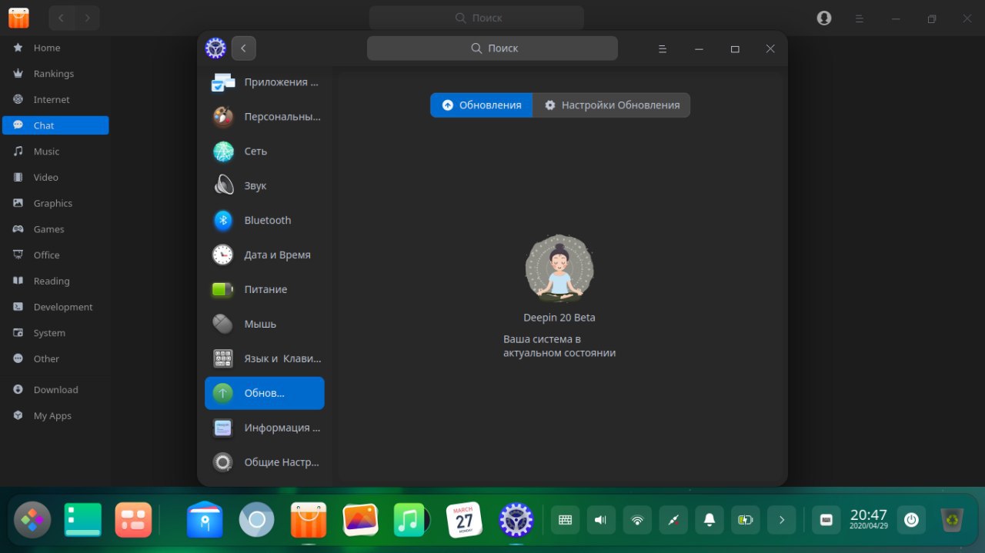Open Дата и Время settings
This screenshot has width=985, height=553.
coord(264,255)
